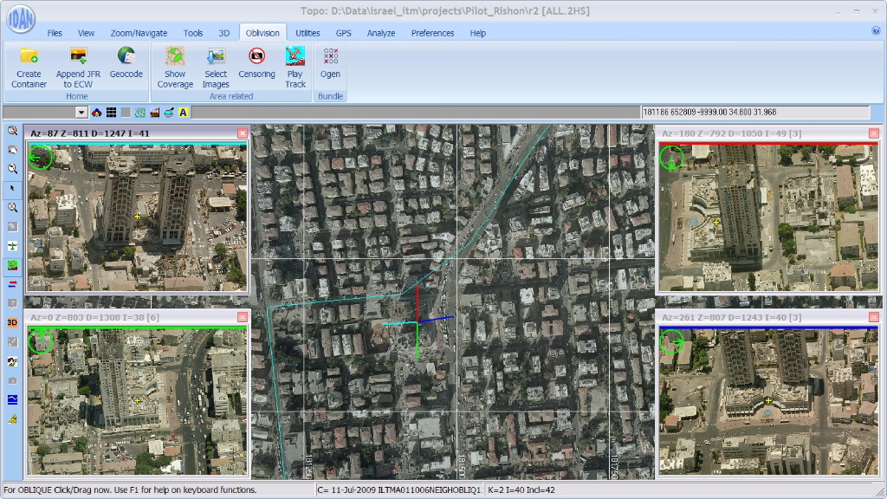Open the IDAN application menu orb
Viewport: 887px width, 499px height.
pyautogui.click(x=17, y=17)
